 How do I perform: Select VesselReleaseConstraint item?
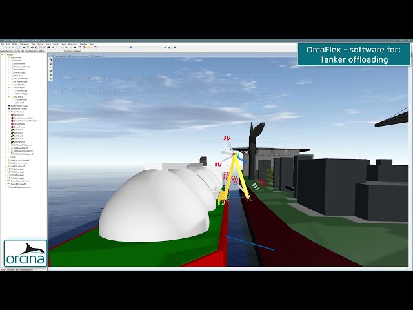(21, 187)
